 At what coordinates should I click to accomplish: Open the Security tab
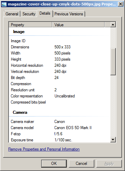[29, 14]
